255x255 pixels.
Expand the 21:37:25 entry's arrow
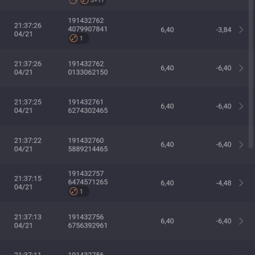click(241, 106)
